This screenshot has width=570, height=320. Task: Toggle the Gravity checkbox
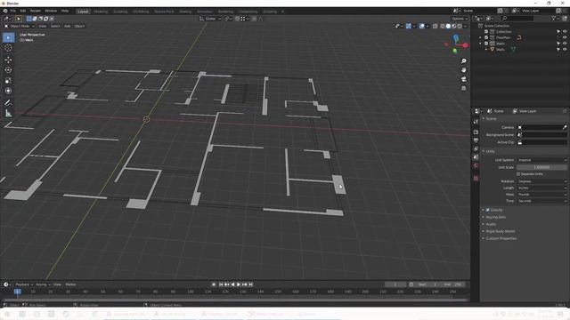click(x=488, y=210)
